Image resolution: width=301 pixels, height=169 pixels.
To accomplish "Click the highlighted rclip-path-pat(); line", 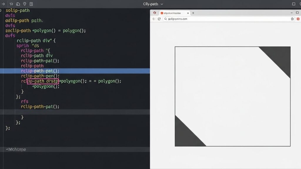I will point(40,71).
